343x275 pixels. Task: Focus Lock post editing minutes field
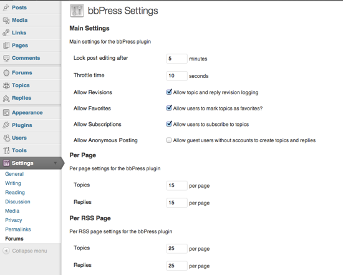tap(176, 59)
